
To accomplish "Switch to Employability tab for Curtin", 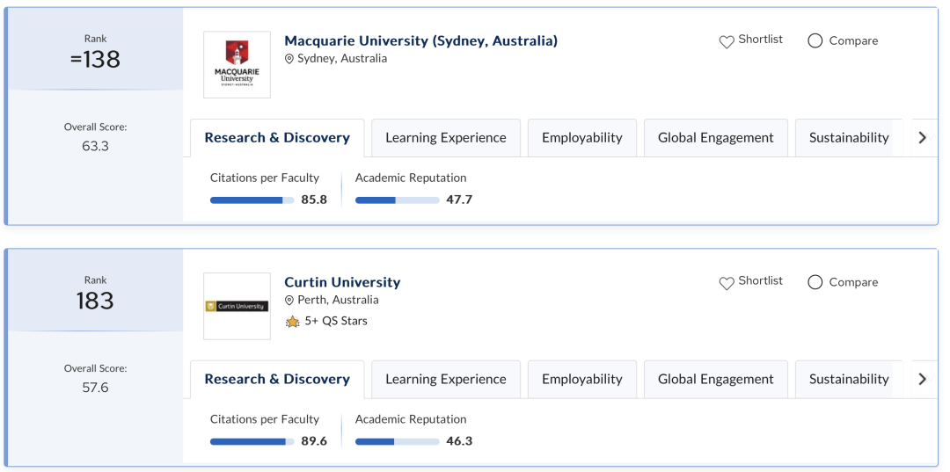I will coord(582,380).
